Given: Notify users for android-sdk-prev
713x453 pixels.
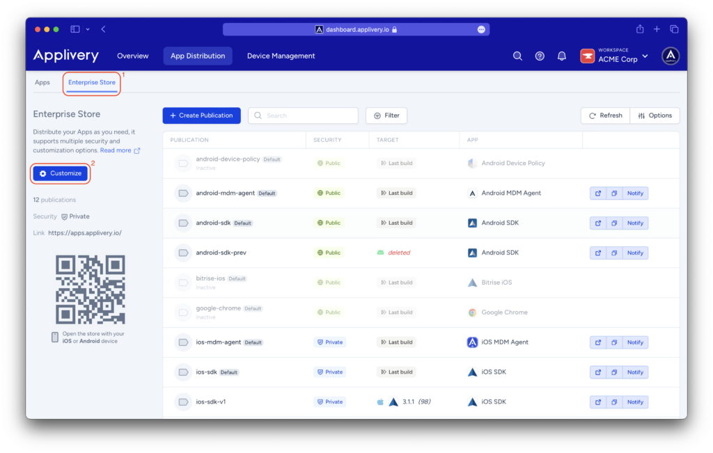Looking at the screenshot, I should (635, 253).
